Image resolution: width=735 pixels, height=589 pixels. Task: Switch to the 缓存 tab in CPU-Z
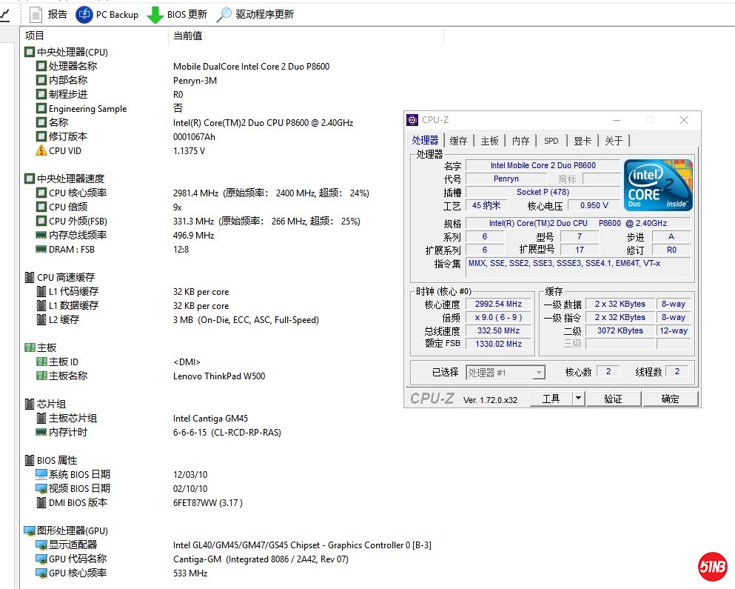[x=458, y=141]
